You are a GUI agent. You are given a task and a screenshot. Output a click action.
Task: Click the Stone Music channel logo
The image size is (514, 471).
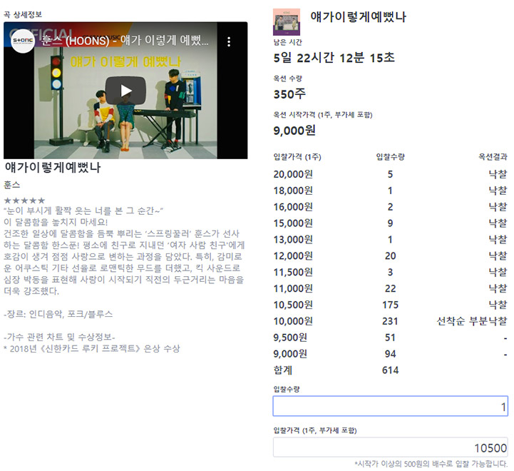23,41
